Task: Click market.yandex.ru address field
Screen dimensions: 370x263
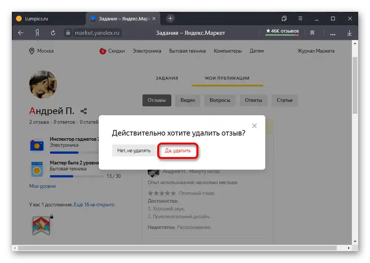Action: click(x=97, y=33)
